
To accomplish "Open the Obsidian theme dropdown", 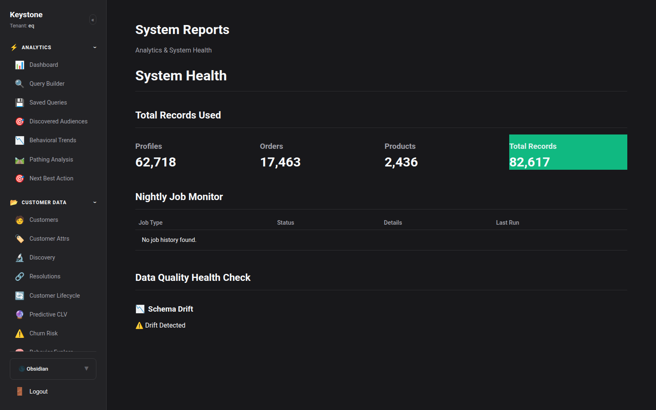I will pyautogui.click(x=53, y=369).
